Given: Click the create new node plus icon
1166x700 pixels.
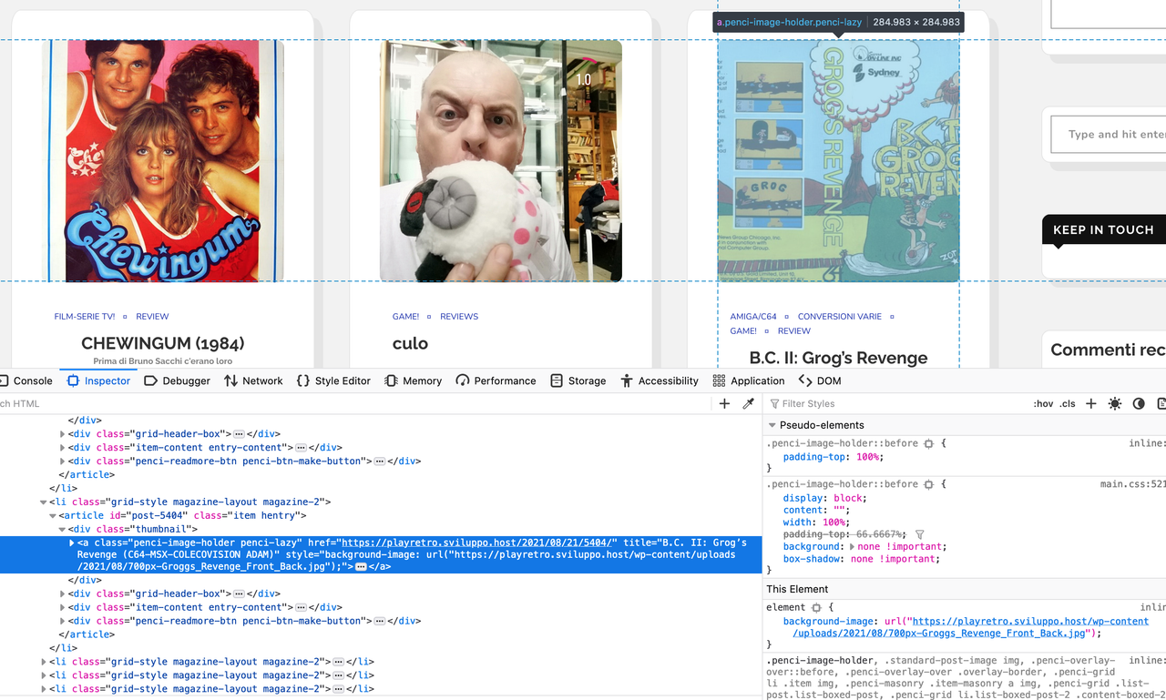Looking at the screenshot, I should [x=724, y=403].
